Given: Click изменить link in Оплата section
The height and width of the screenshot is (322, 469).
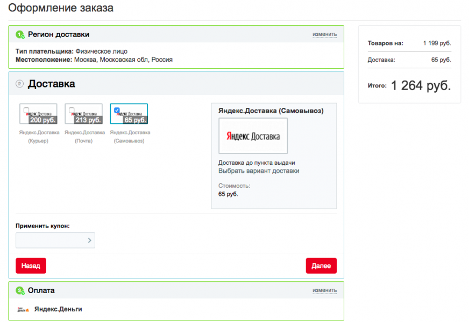Looking at the screenshot, I should pos(324,290).
